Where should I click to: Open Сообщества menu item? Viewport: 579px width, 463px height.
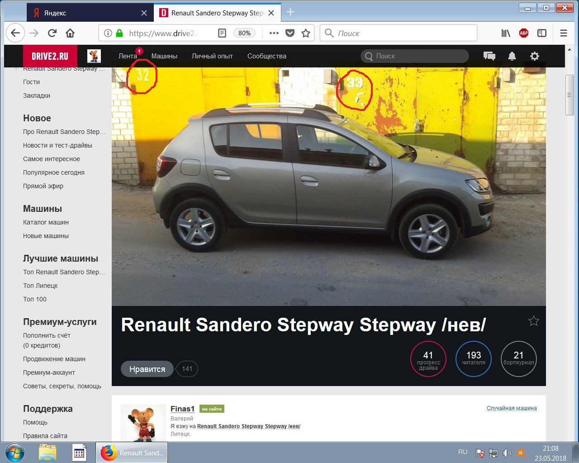pyautogui.click(x=267, y=56)
